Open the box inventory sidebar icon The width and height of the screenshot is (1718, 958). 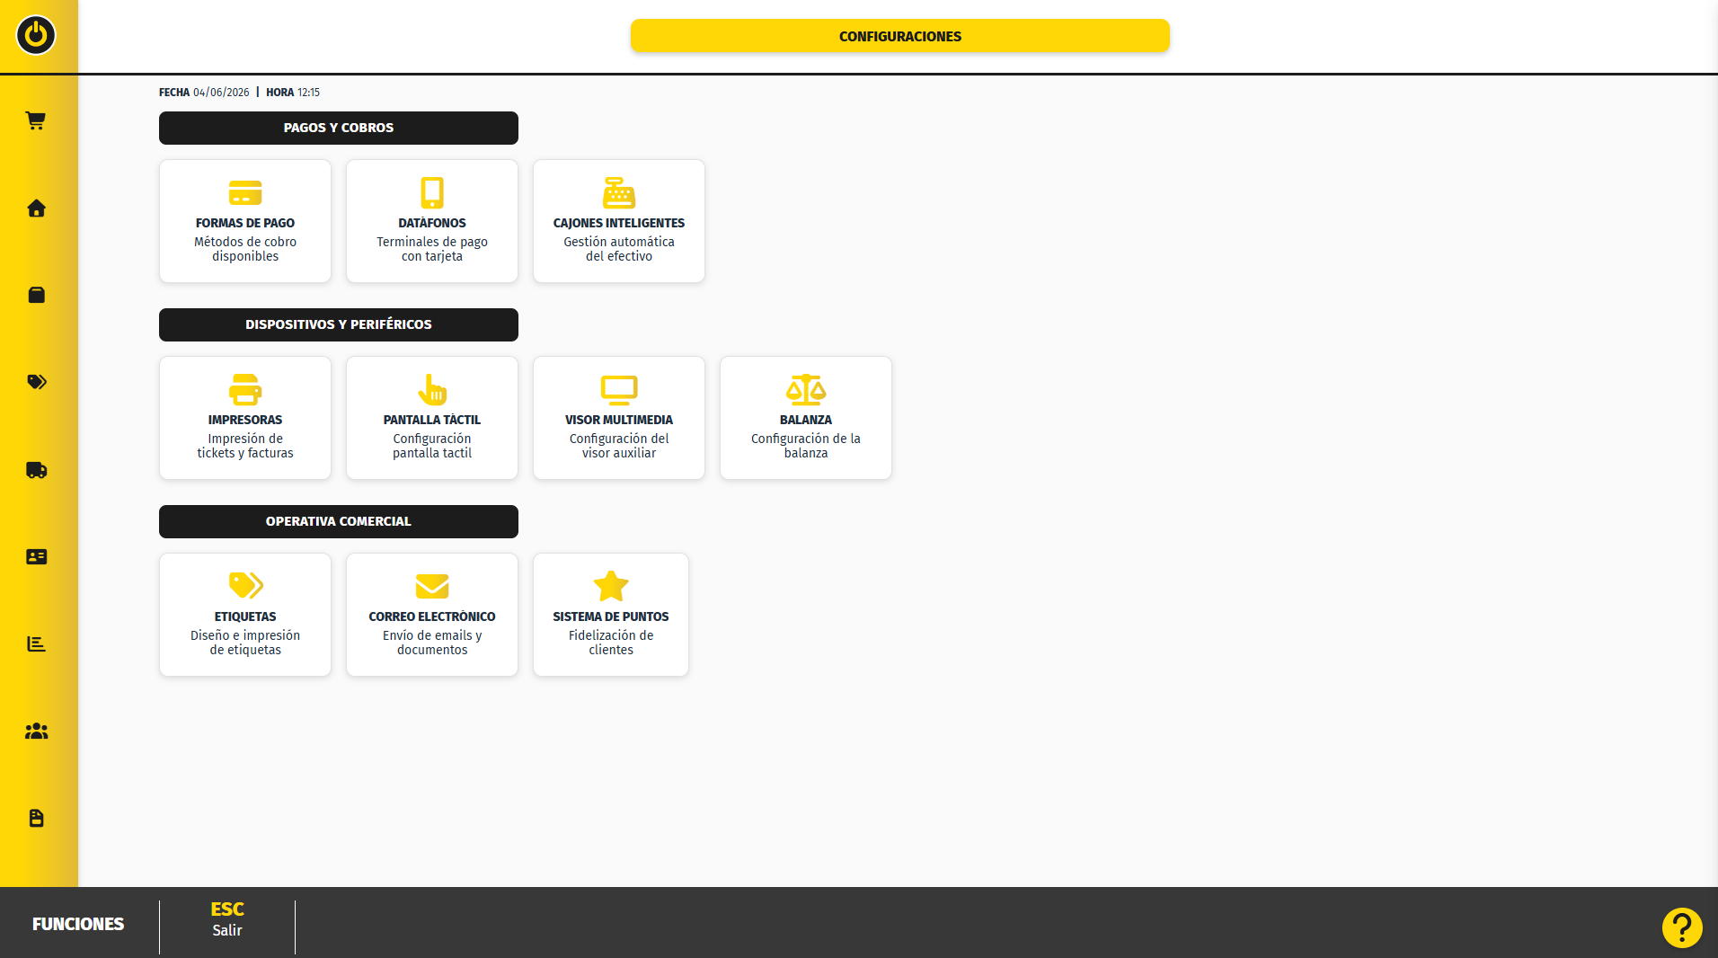pos(36,295)
